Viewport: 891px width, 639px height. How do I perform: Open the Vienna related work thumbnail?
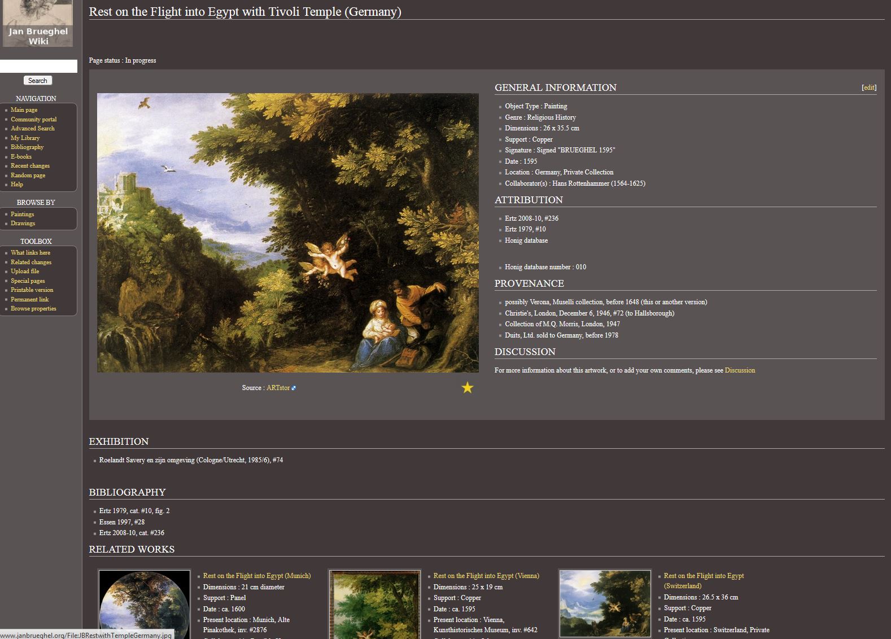[375, 604]
